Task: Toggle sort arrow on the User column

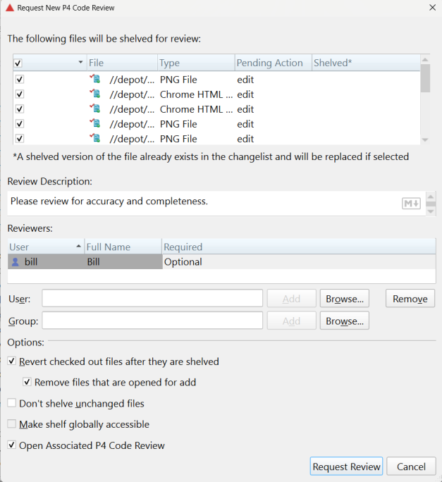Action: [x=78, y=247]
